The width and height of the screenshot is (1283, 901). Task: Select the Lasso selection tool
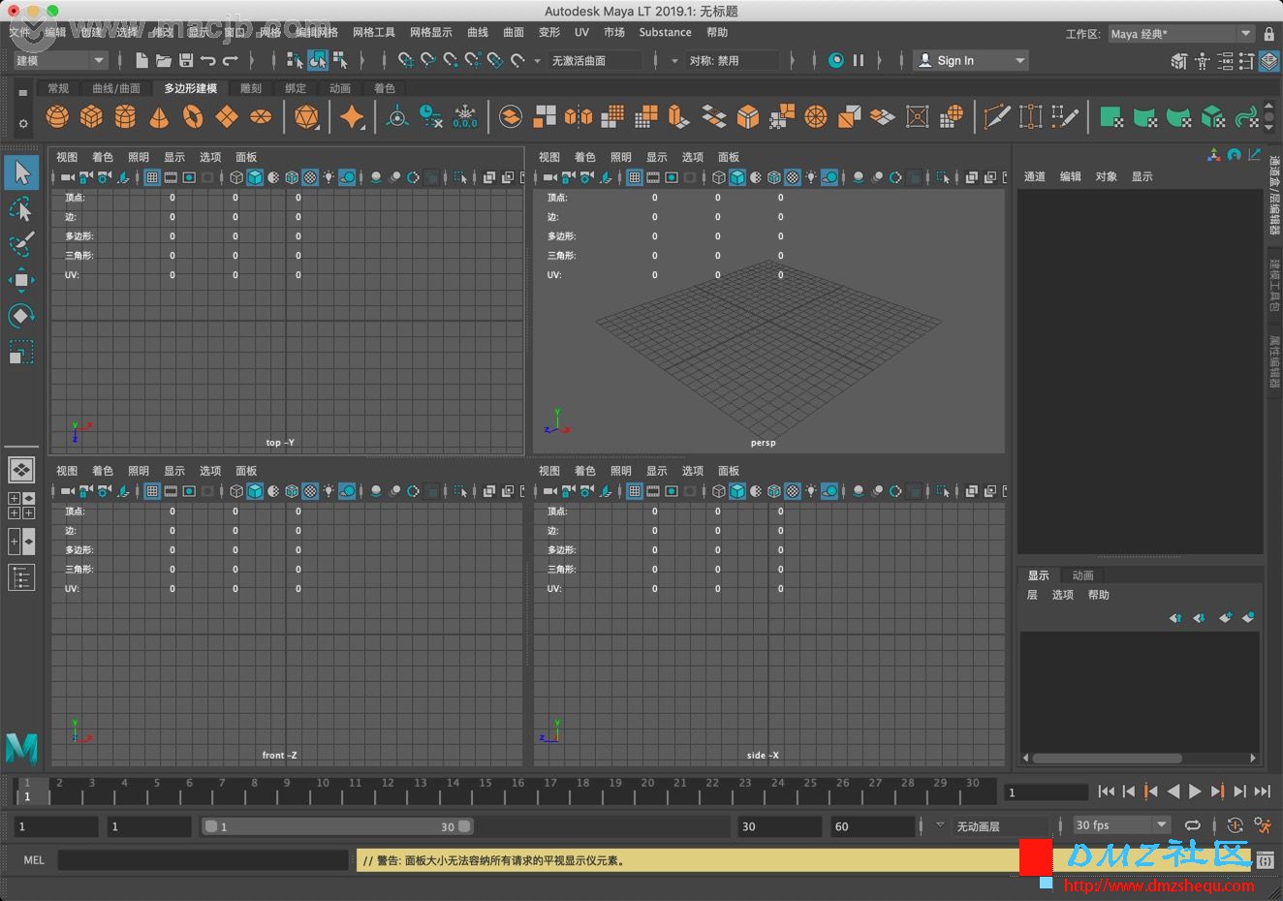(21, 209)
